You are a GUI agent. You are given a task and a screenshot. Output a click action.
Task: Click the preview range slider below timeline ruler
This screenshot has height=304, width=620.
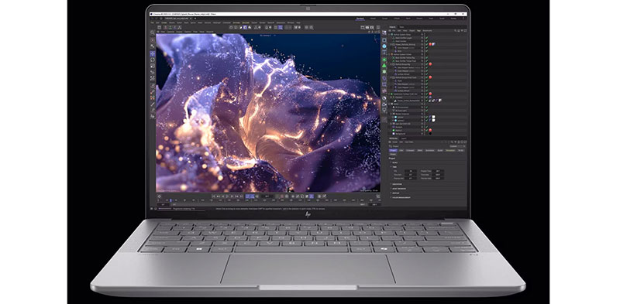click(x=267, y=204)
